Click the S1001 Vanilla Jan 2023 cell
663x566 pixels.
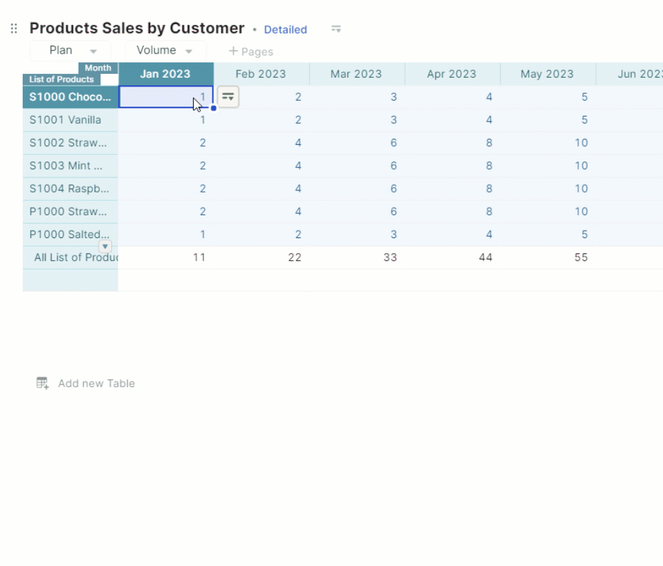pyautogui.click(x=166, y=120)
